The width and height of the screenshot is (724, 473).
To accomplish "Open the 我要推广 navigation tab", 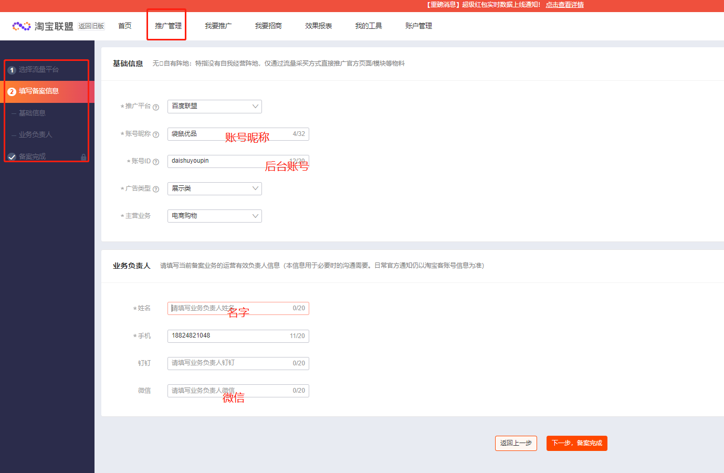I will [218, 26].
